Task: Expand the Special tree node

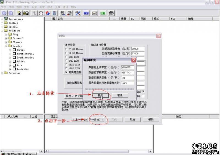Action: tap(2, 27)
